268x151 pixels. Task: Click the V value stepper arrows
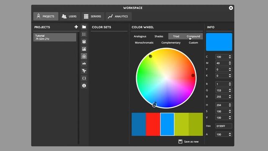click(230, 117)
